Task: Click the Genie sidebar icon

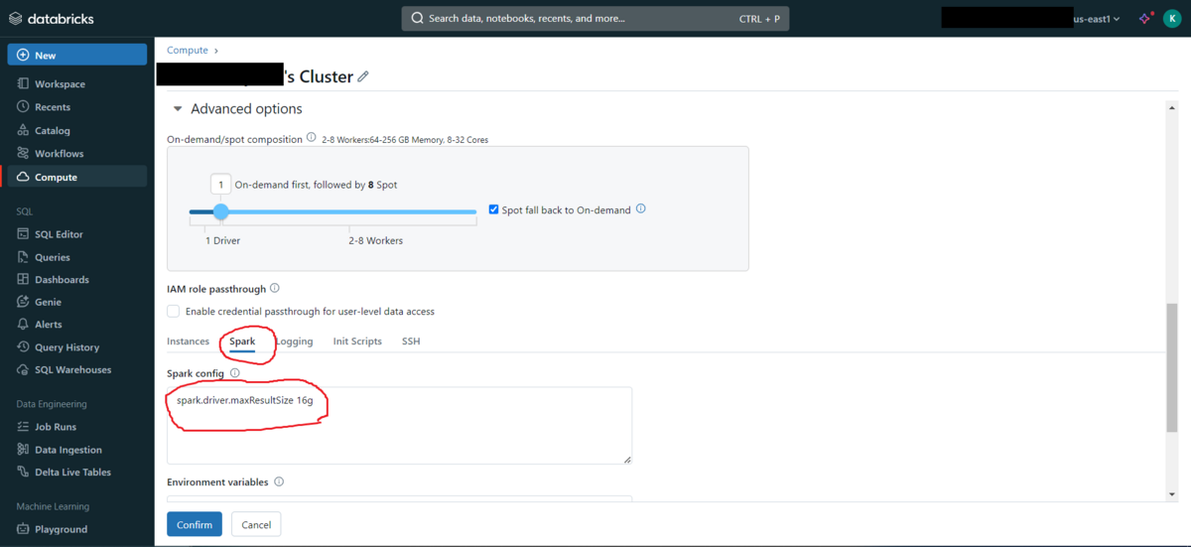Action: [x=23, y=302]
